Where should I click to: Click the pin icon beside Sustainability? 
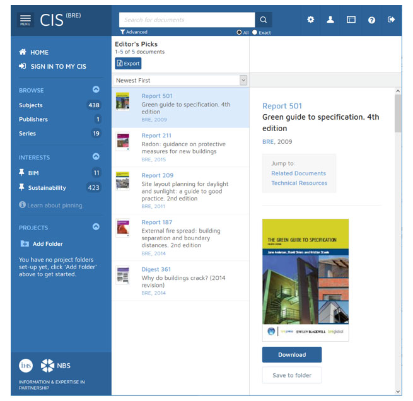click(21, 187)
